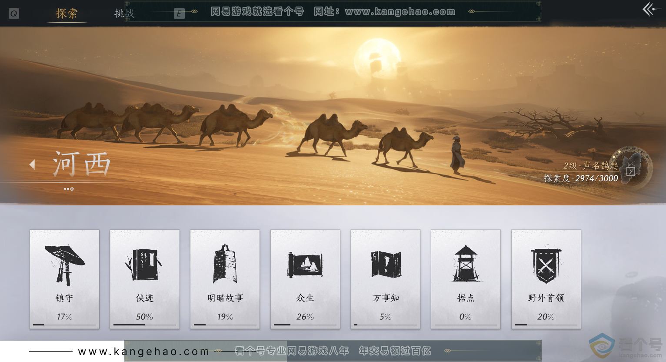Switch to the 挑战 tab
Image resolution: width=666 pixels, height=362 pixels.
124,13
